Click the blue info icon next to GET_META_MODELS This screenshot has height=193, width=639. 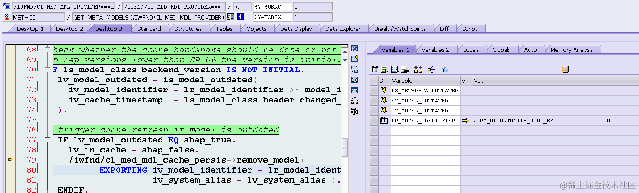(240, 17)
